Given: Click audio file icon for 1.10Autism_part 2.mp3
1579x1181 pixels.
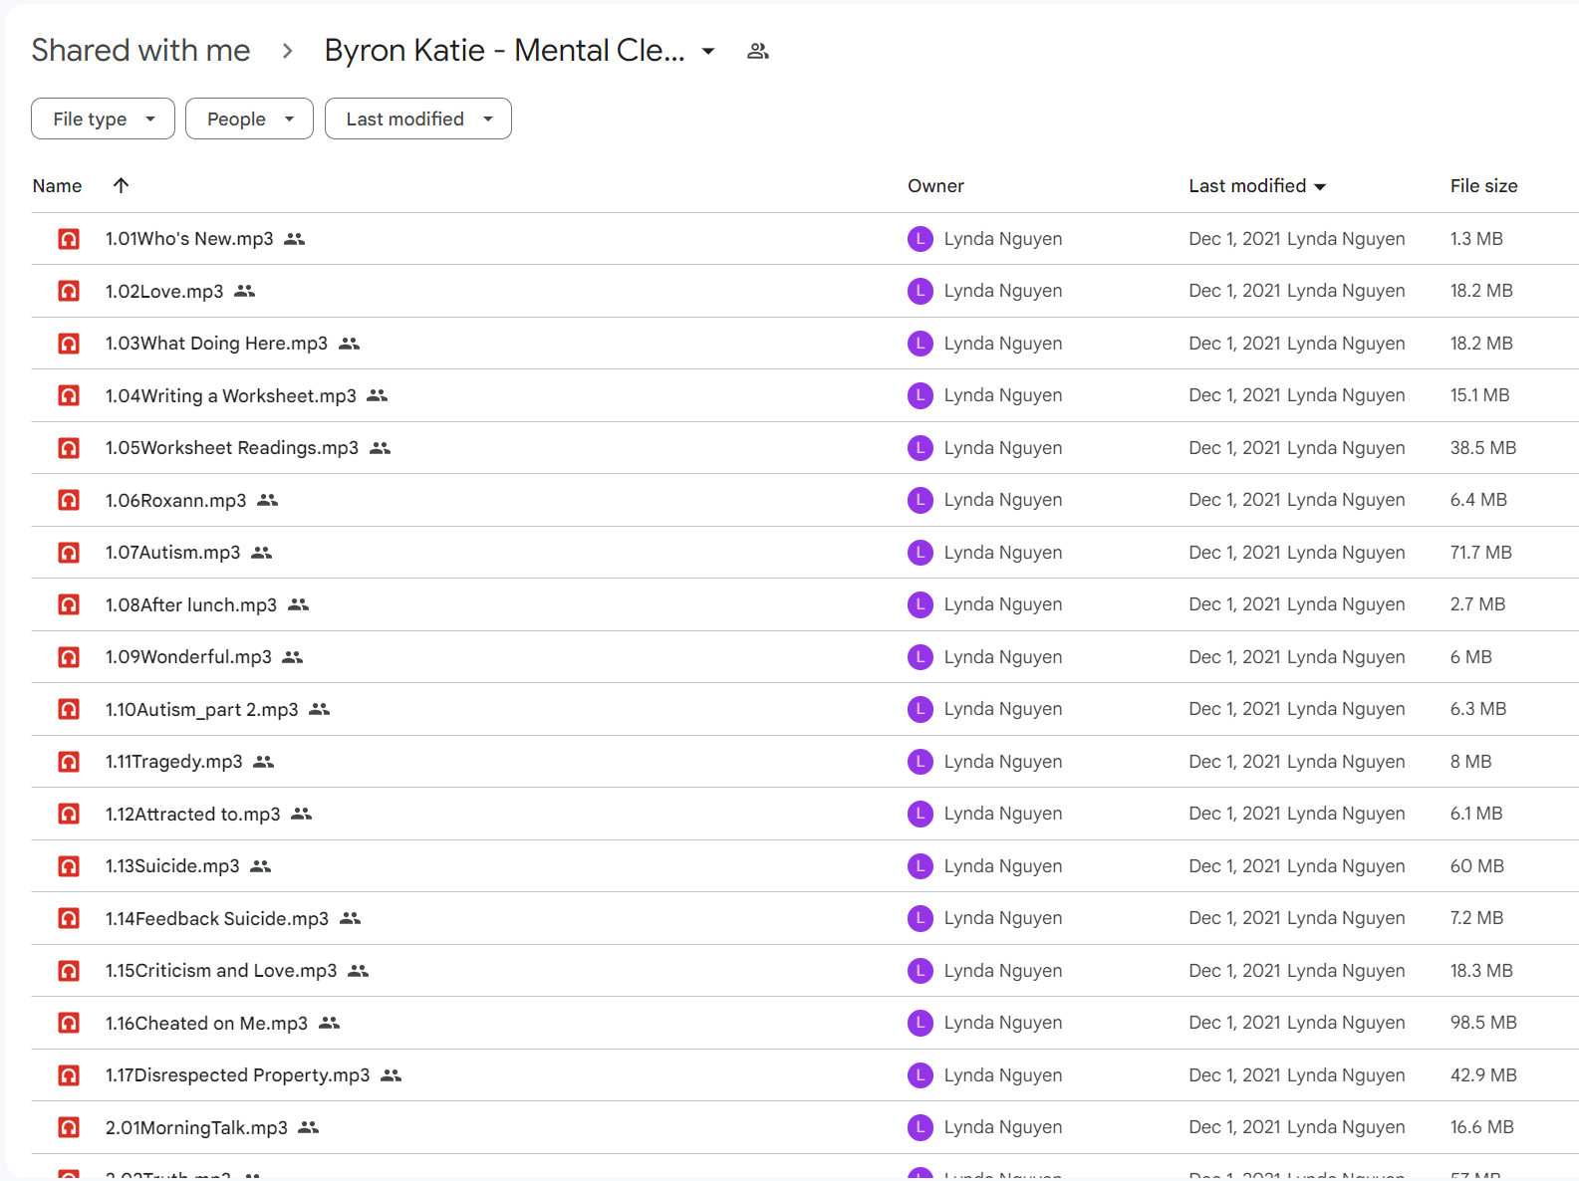Looking at the screenshot, I should tap(69, 709).
